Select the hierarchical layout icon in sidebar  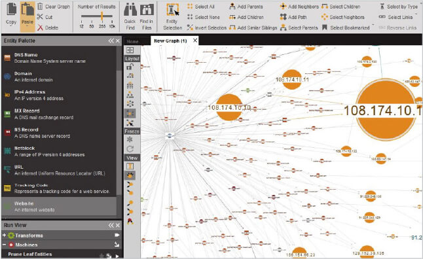click(130, 95)
